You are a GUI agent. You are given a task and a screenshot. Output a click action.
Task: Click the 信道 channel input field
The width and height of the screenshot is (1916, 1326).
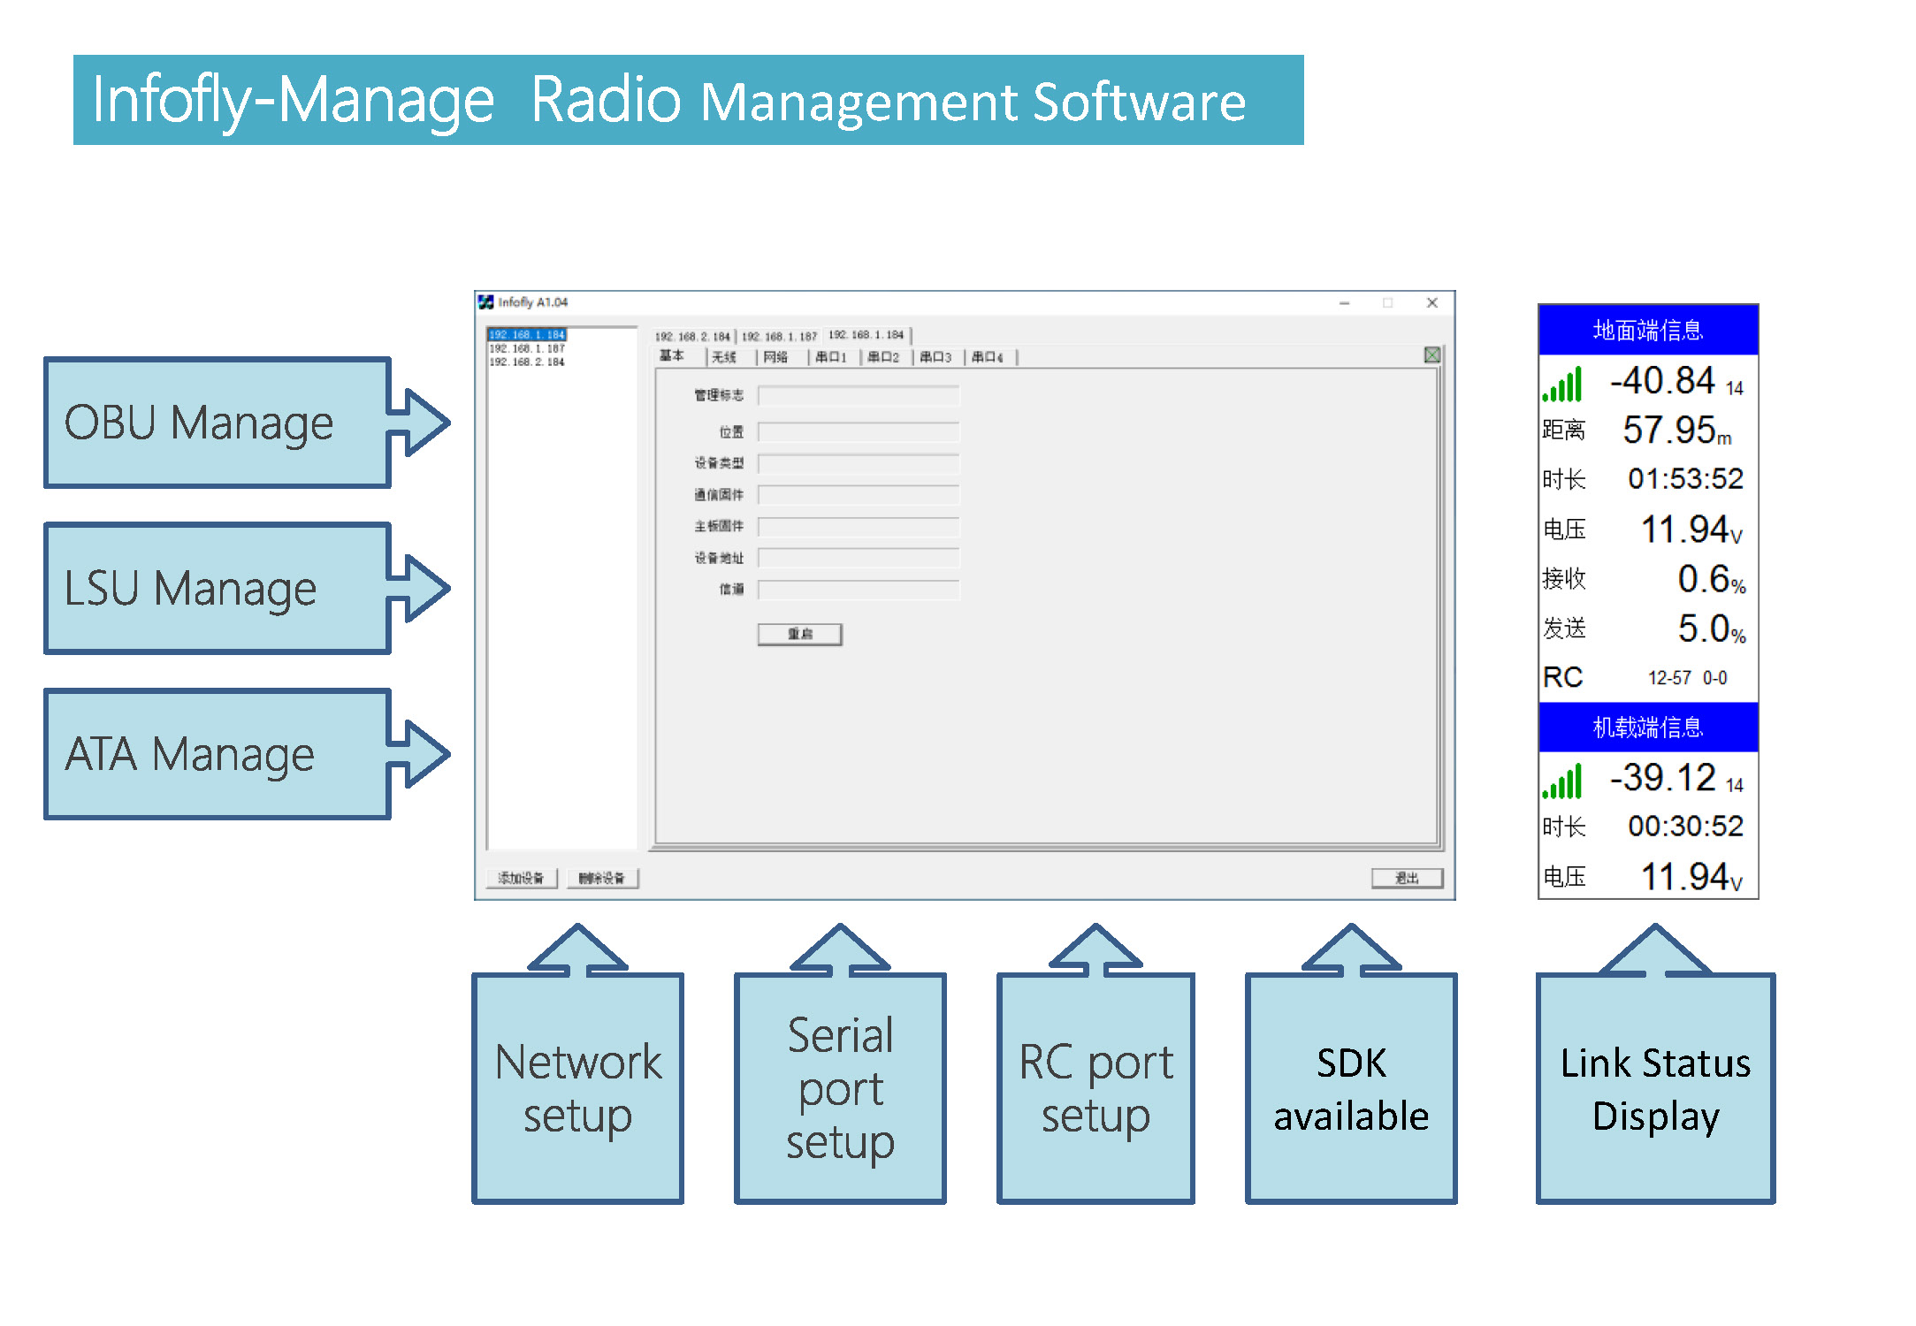pos(859,590)
